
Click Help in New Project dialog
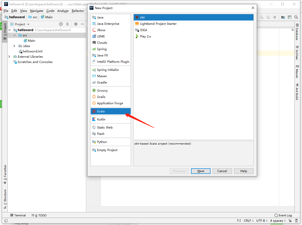(244, 171)
